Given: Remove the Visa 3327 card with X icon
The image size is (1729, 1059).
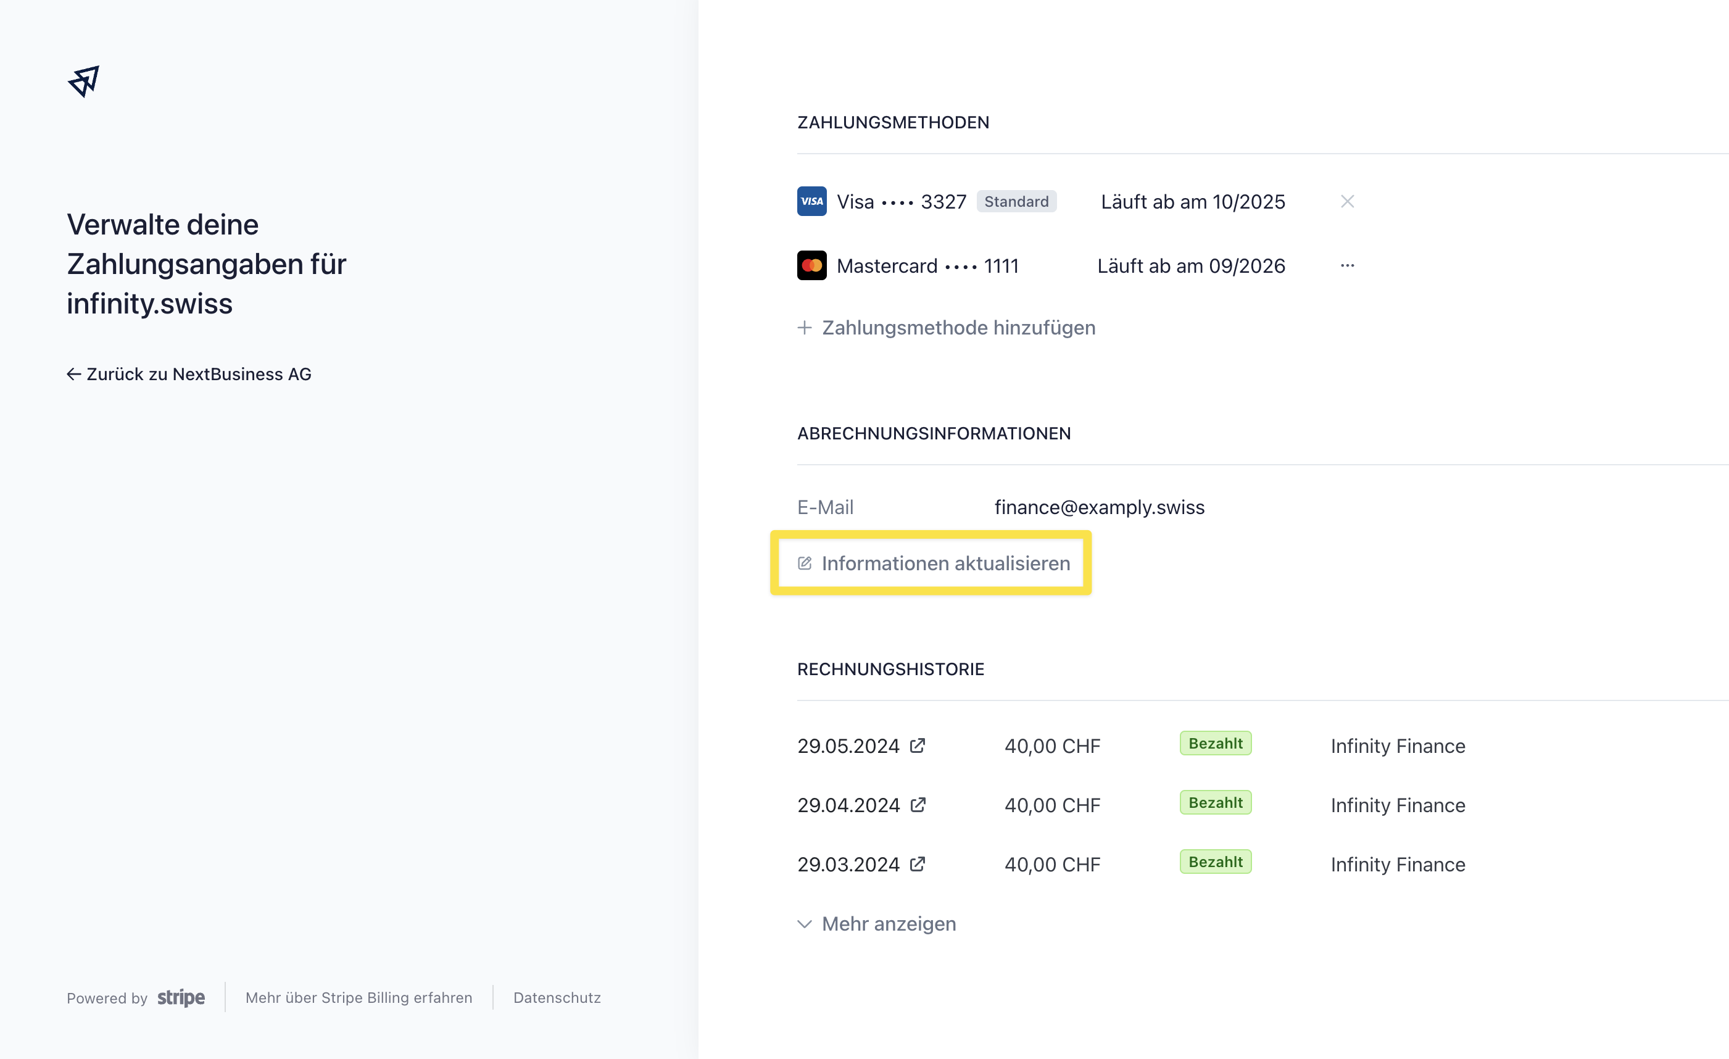Looking at the screenshot, I should [1346, 201].
